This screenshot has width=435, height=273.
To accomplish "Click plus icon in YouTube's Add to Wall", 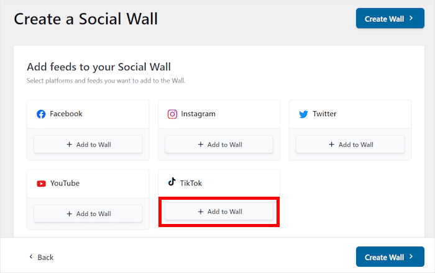I will [x=70, y=214].
